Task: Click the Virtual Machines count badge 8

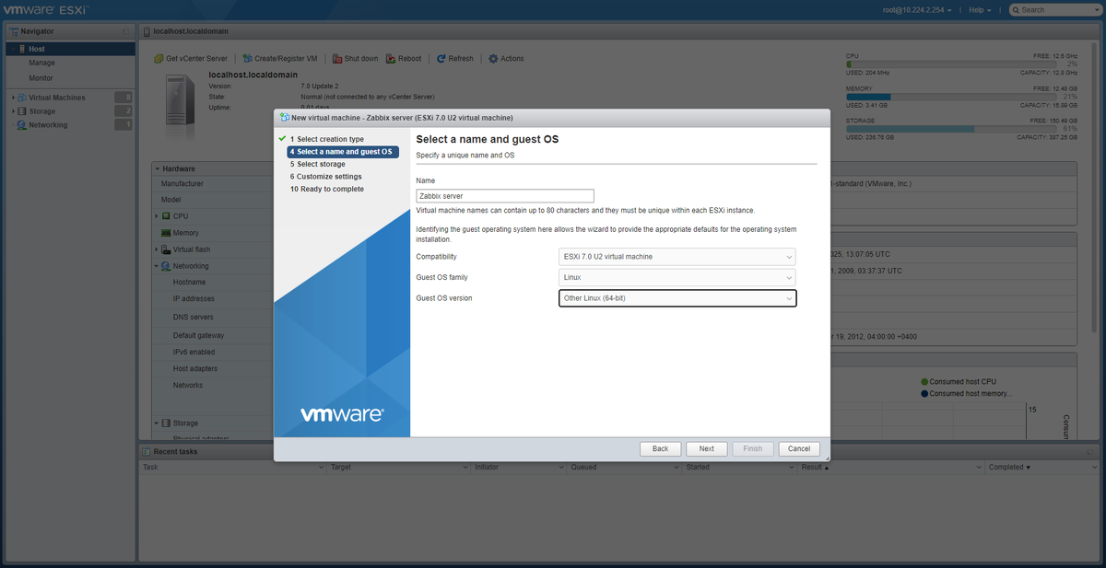Action: click(x=124, y=98)
